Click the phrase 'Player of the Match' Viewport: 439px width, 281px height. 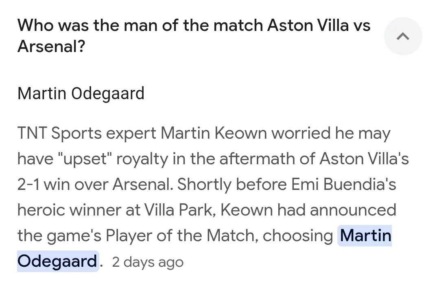click(x=179, y=235)
